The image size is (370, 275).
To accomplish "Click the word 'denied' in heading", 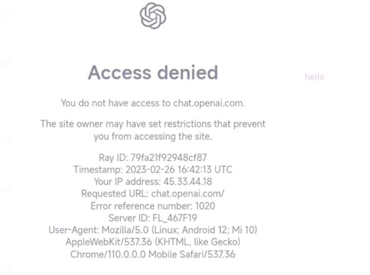I will 187,73.
